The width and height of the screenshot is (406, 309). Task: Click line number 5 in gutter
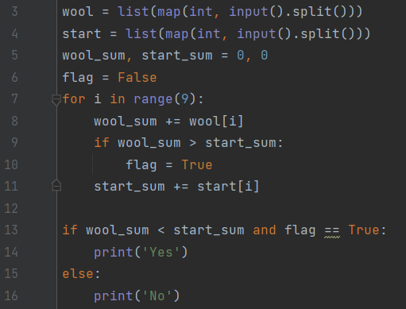coord(14,56)
